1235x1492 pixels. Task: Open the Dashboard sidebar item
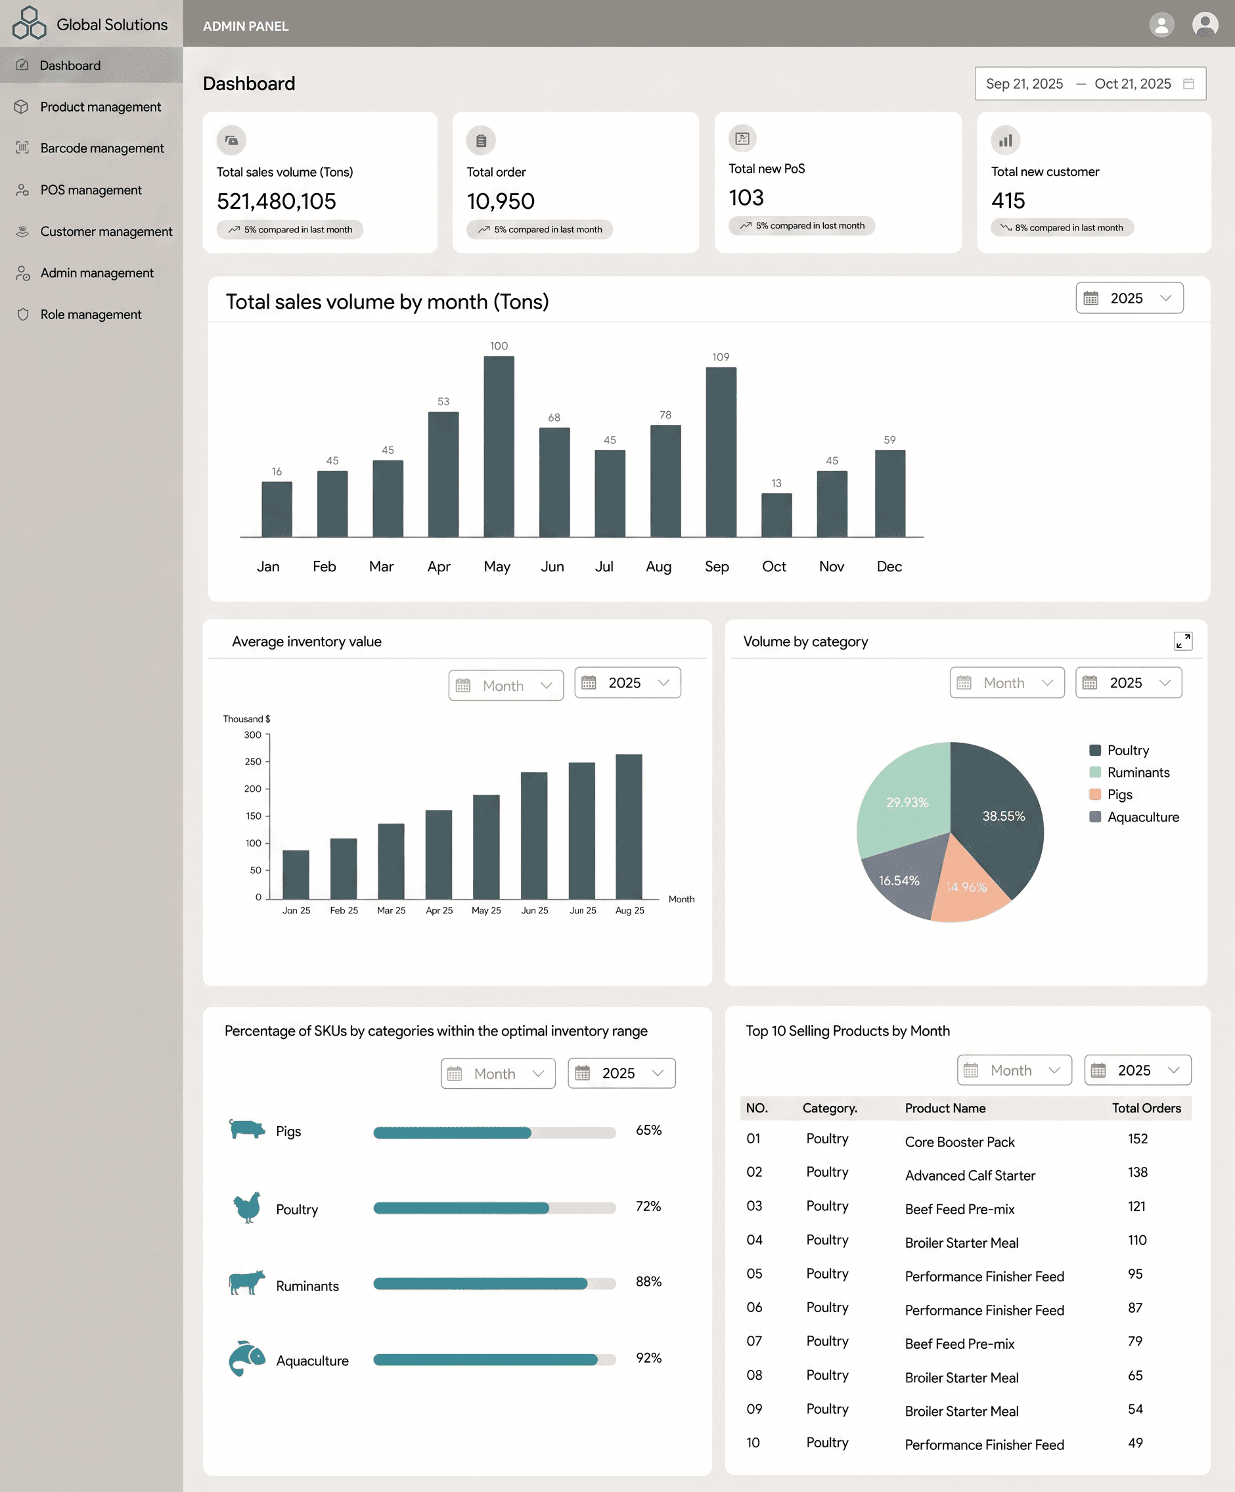coord(91,66)
